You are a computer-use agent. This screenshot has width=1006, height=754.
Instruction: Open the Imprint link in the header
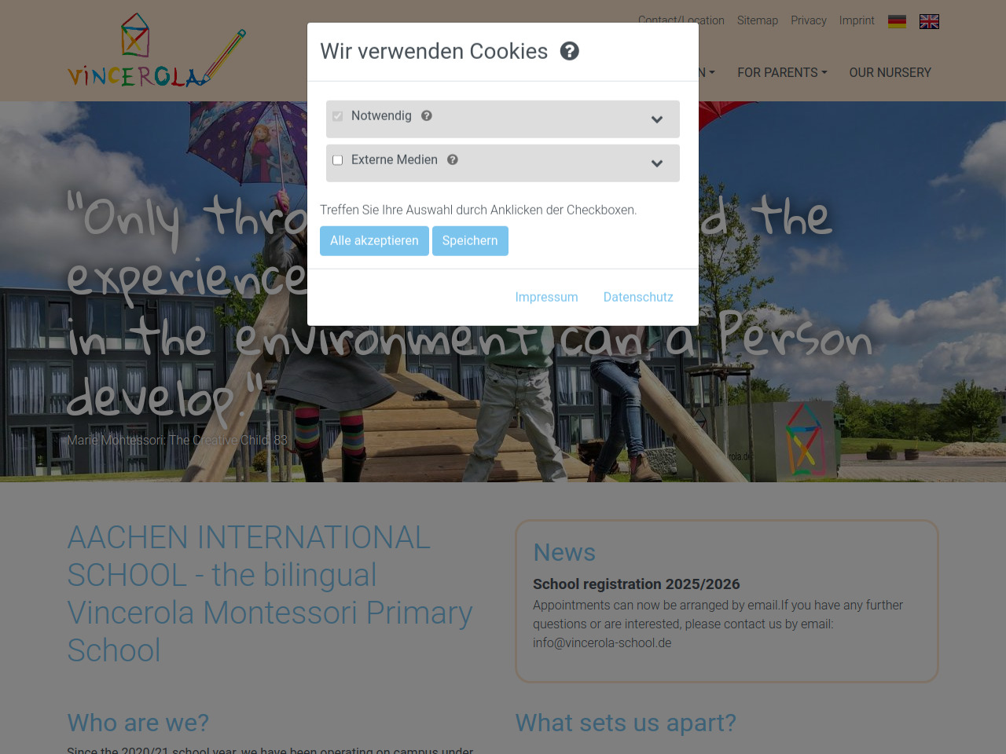pyautogui.click(x=857, y=20)
